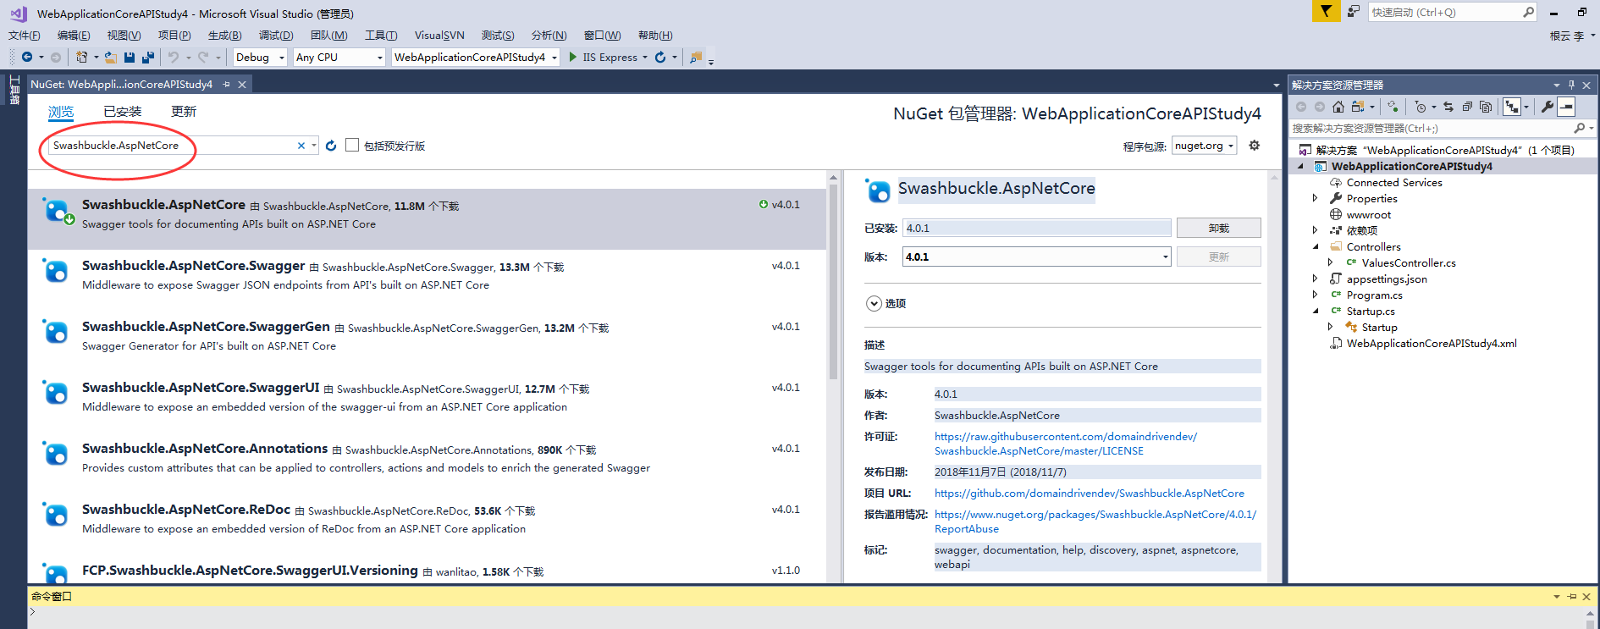The width and height of the screenshot is (1600, 629).
Task: Open the package source nuget.org dropdown
Action: [x=1205, y=146]
